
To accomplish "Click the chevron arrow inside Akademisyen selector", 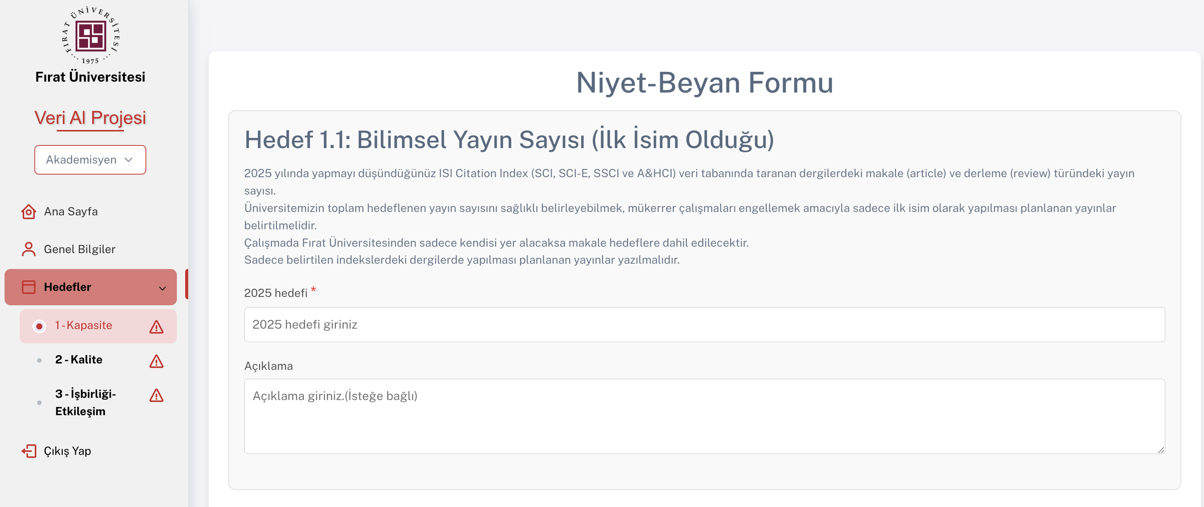I will click(x=128, y=160).
